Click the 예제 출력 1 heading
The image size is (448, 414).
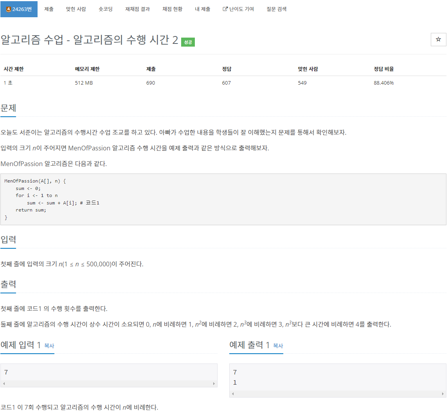tap(249, 345)
